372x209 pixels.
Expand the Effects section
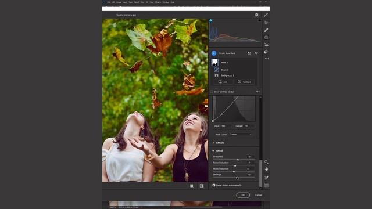pyautogui.click(x=213, y=143)
